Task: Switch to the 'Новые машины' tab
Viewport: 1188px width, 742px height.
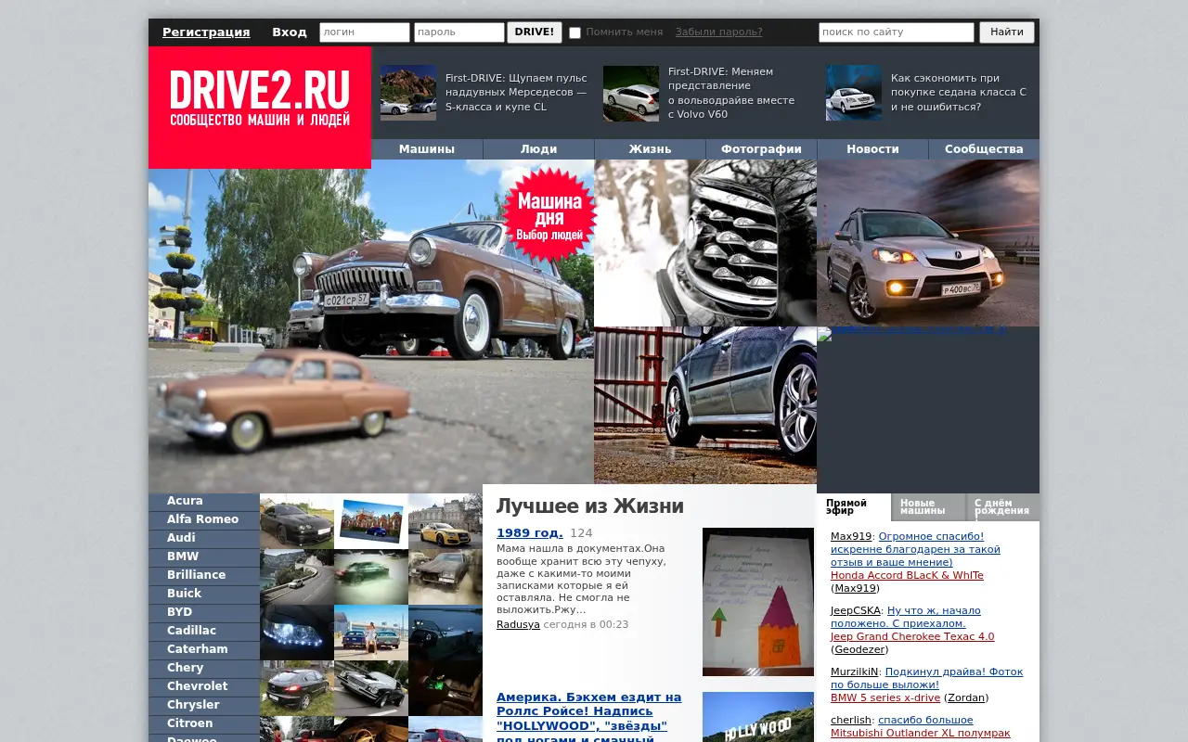Action: point(929,507)
